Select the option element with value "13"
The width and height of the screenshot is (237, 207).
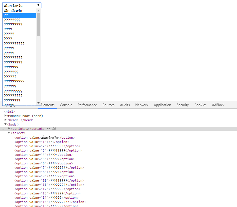47,193
